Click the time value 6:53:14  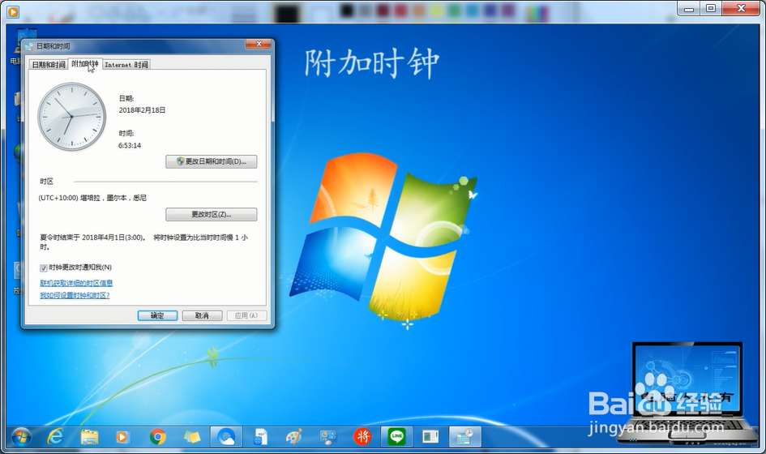130,145
